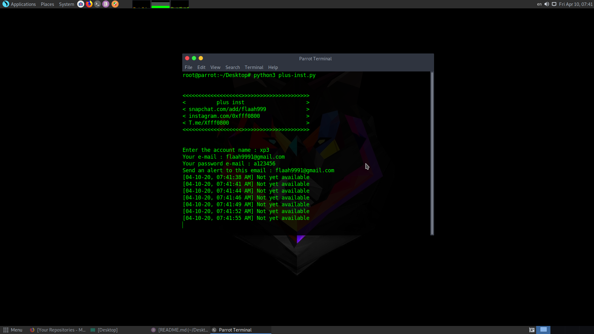Select Parrot Terminal taskbar button
Image resolution: width=594 pixels, height=334 pixels.
pos(241,330)
